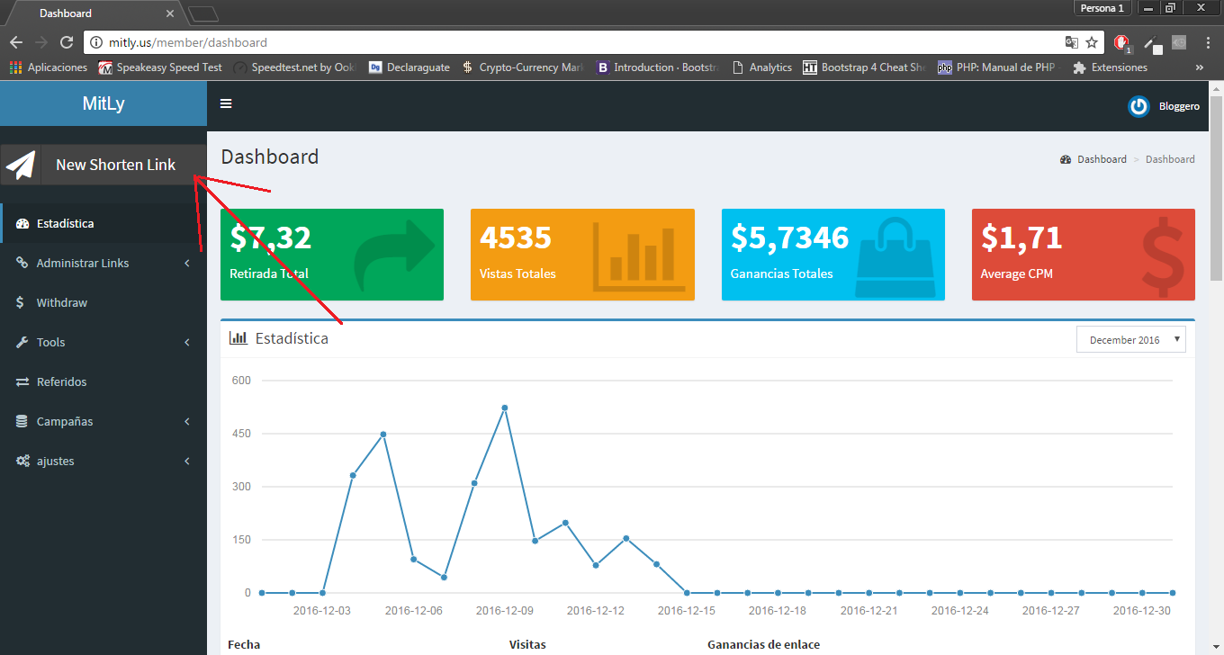
Task: Open the Bootstrap 4 Cheat Sheet bookmark
Action: pyautogui.click(x=865, y=67)
